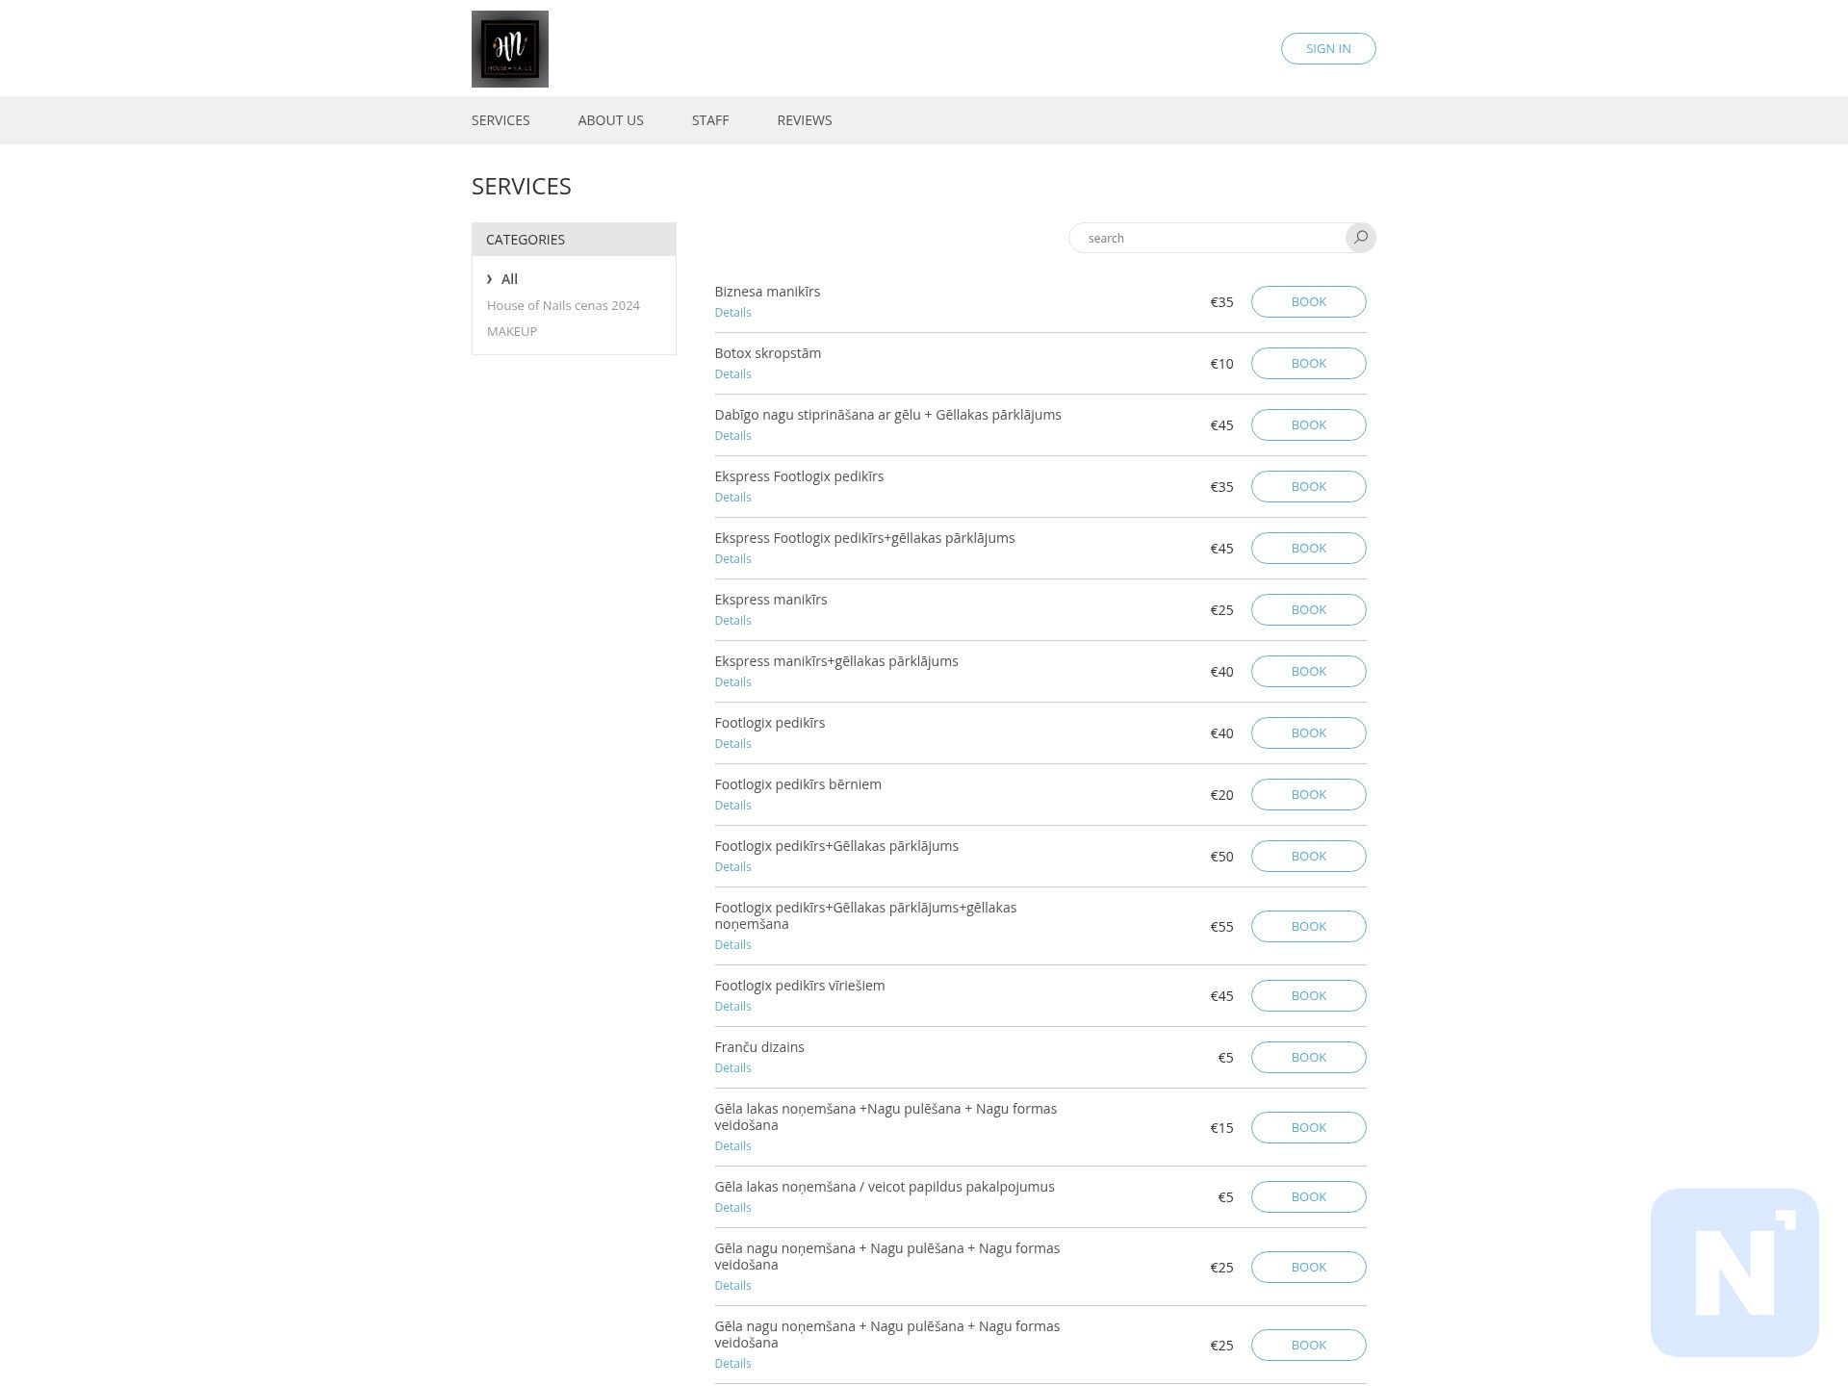Click the search magnifier icon
Viewport: 1848px width, 1386px height.
point(1360,238)
